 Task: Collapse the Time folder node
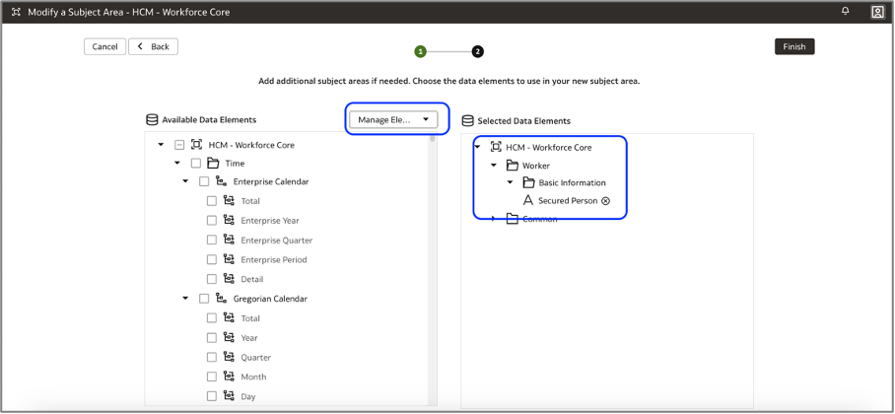(x=177, y=164)
